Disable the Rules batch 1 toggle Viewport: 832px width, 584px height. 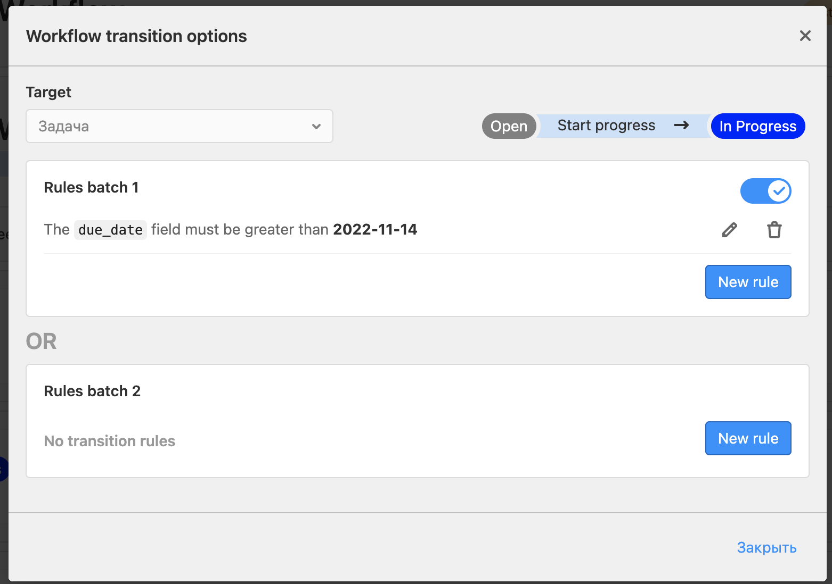click(765, 191)
